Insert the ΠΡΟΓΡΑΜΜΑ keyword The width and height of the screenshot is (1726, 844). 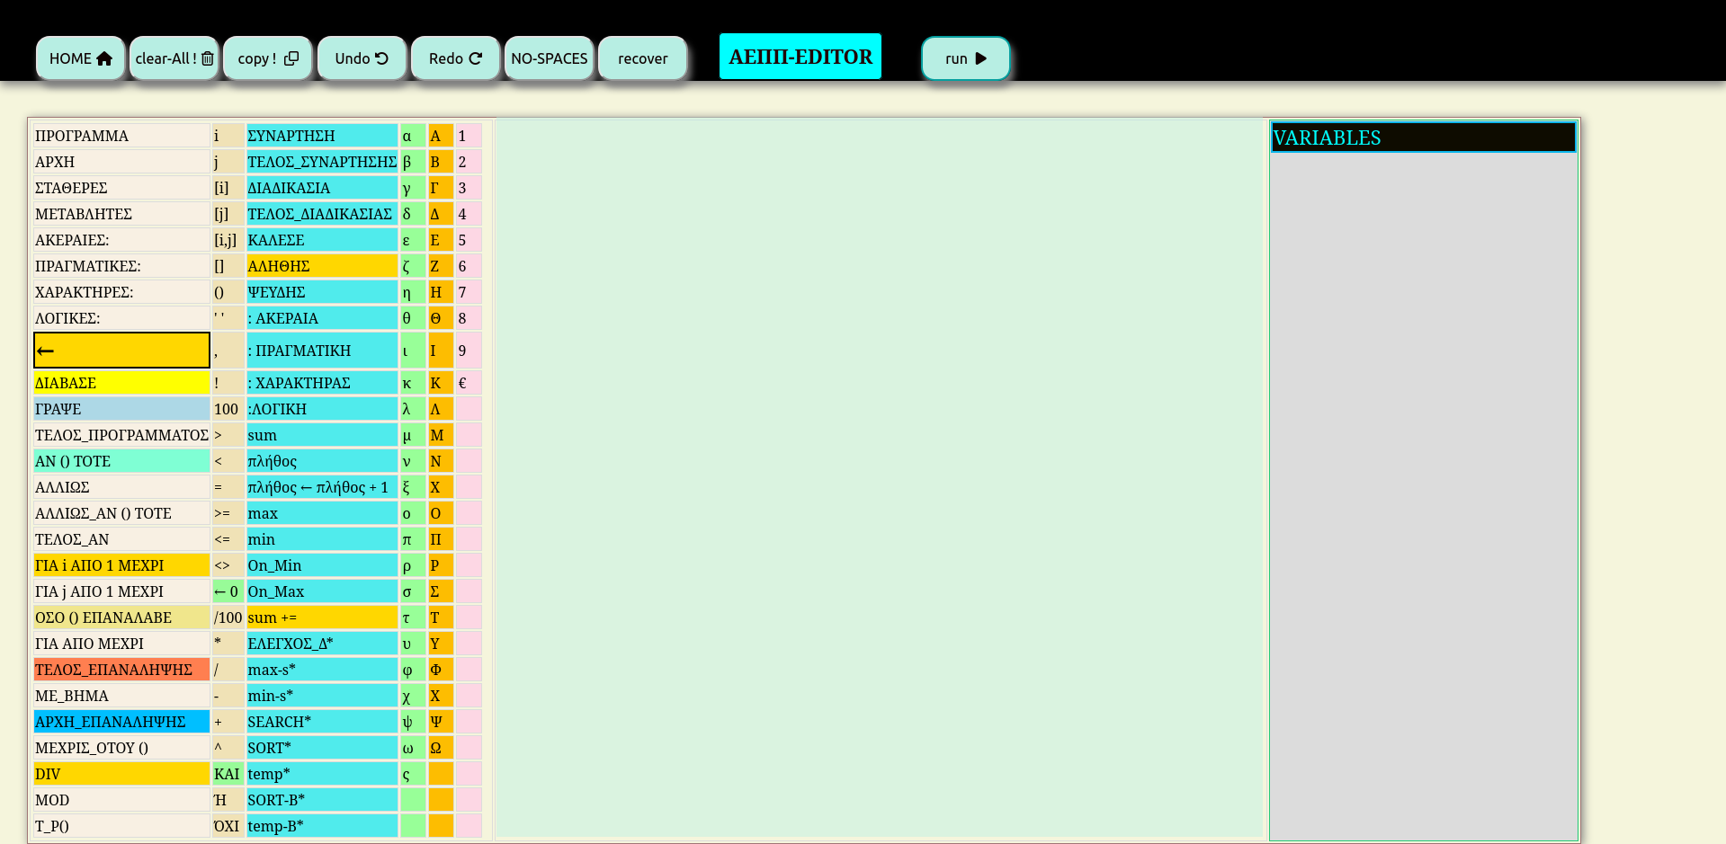(x=121, y=136)
